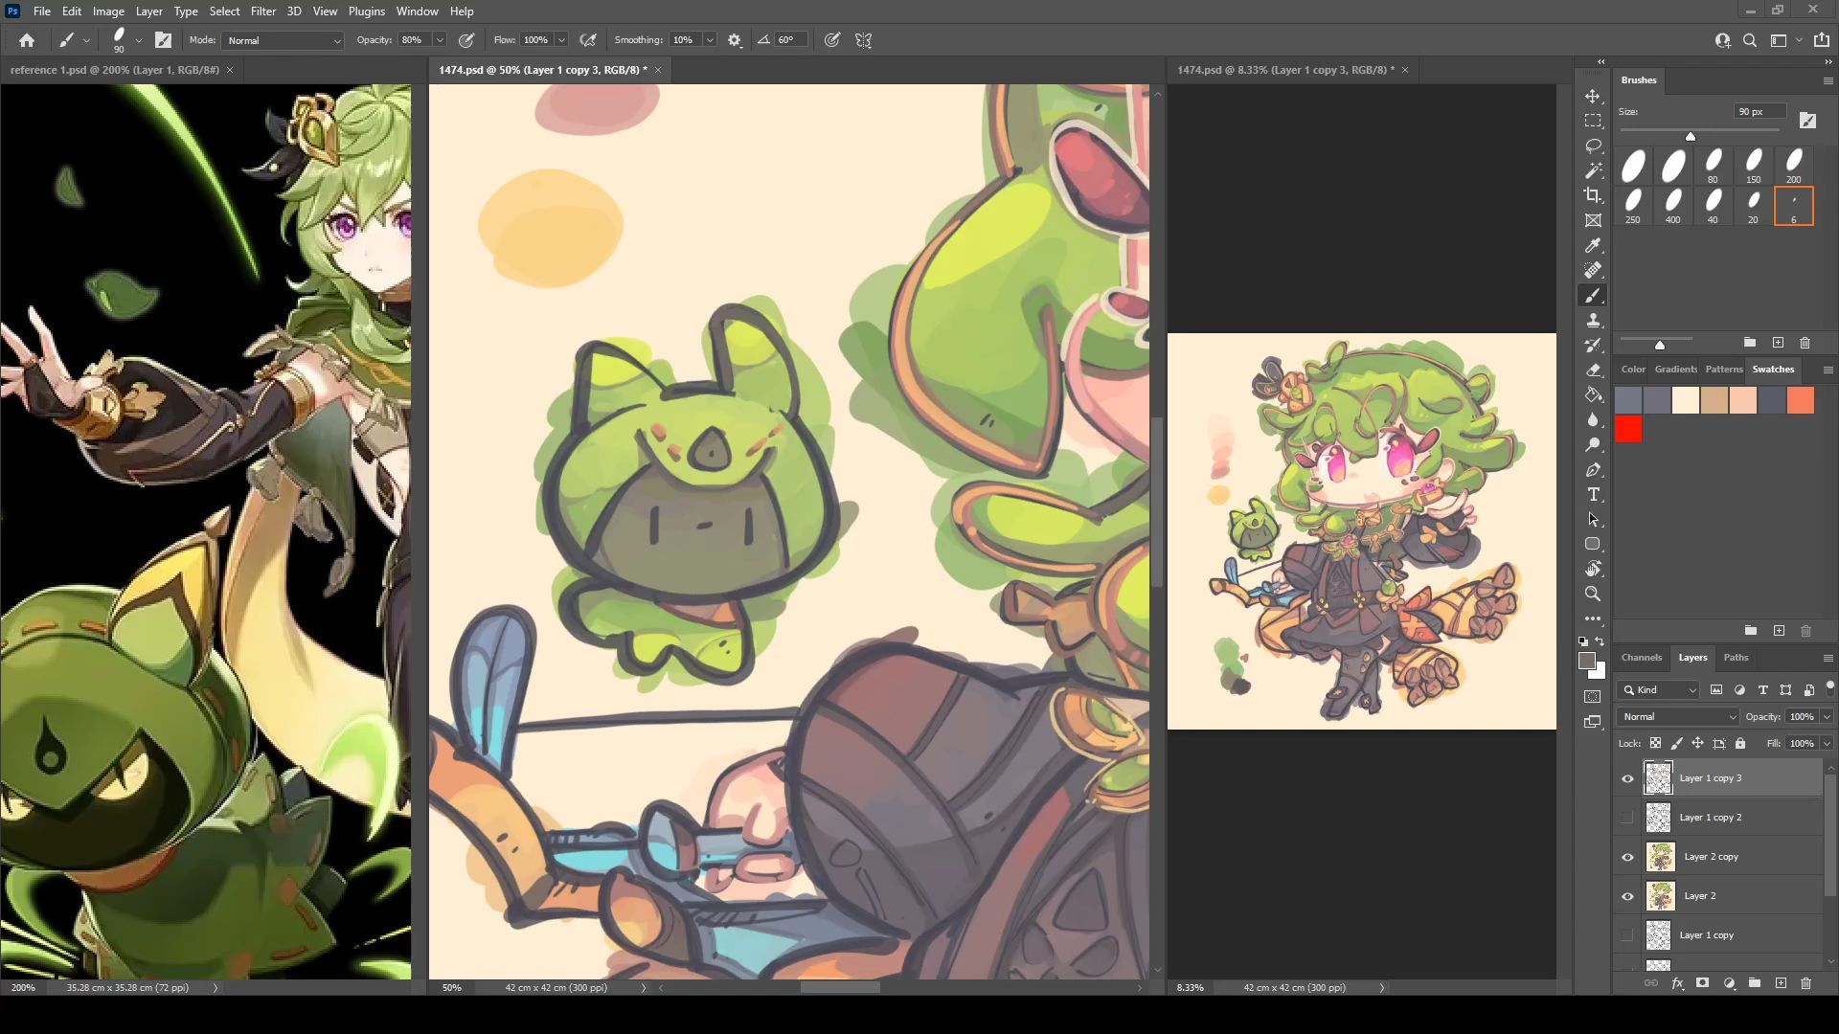The width and height of the screenshot is (1839, 1034).
Task: Select the Move tool
Action: [x=1593, y=96]
